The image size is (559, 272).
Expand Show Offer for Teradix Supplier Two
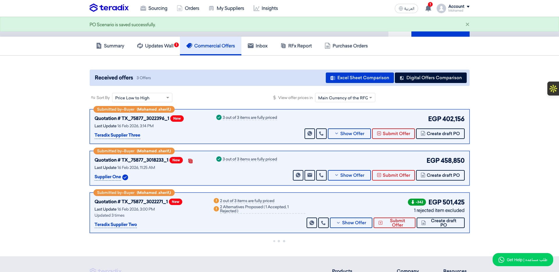point(351,223)
